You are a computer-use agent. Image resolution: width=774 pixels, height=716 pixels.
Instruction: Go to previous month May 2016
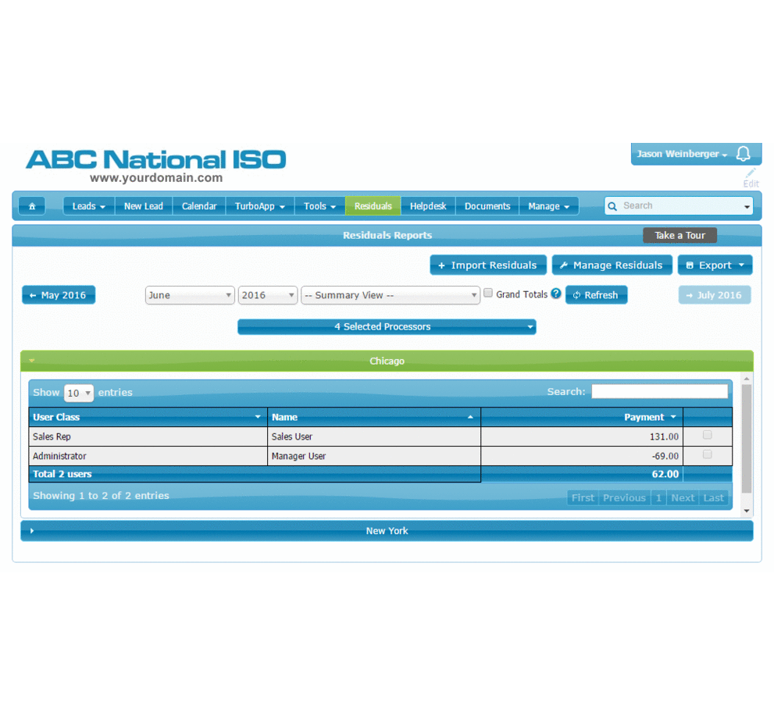coord(59,295)
